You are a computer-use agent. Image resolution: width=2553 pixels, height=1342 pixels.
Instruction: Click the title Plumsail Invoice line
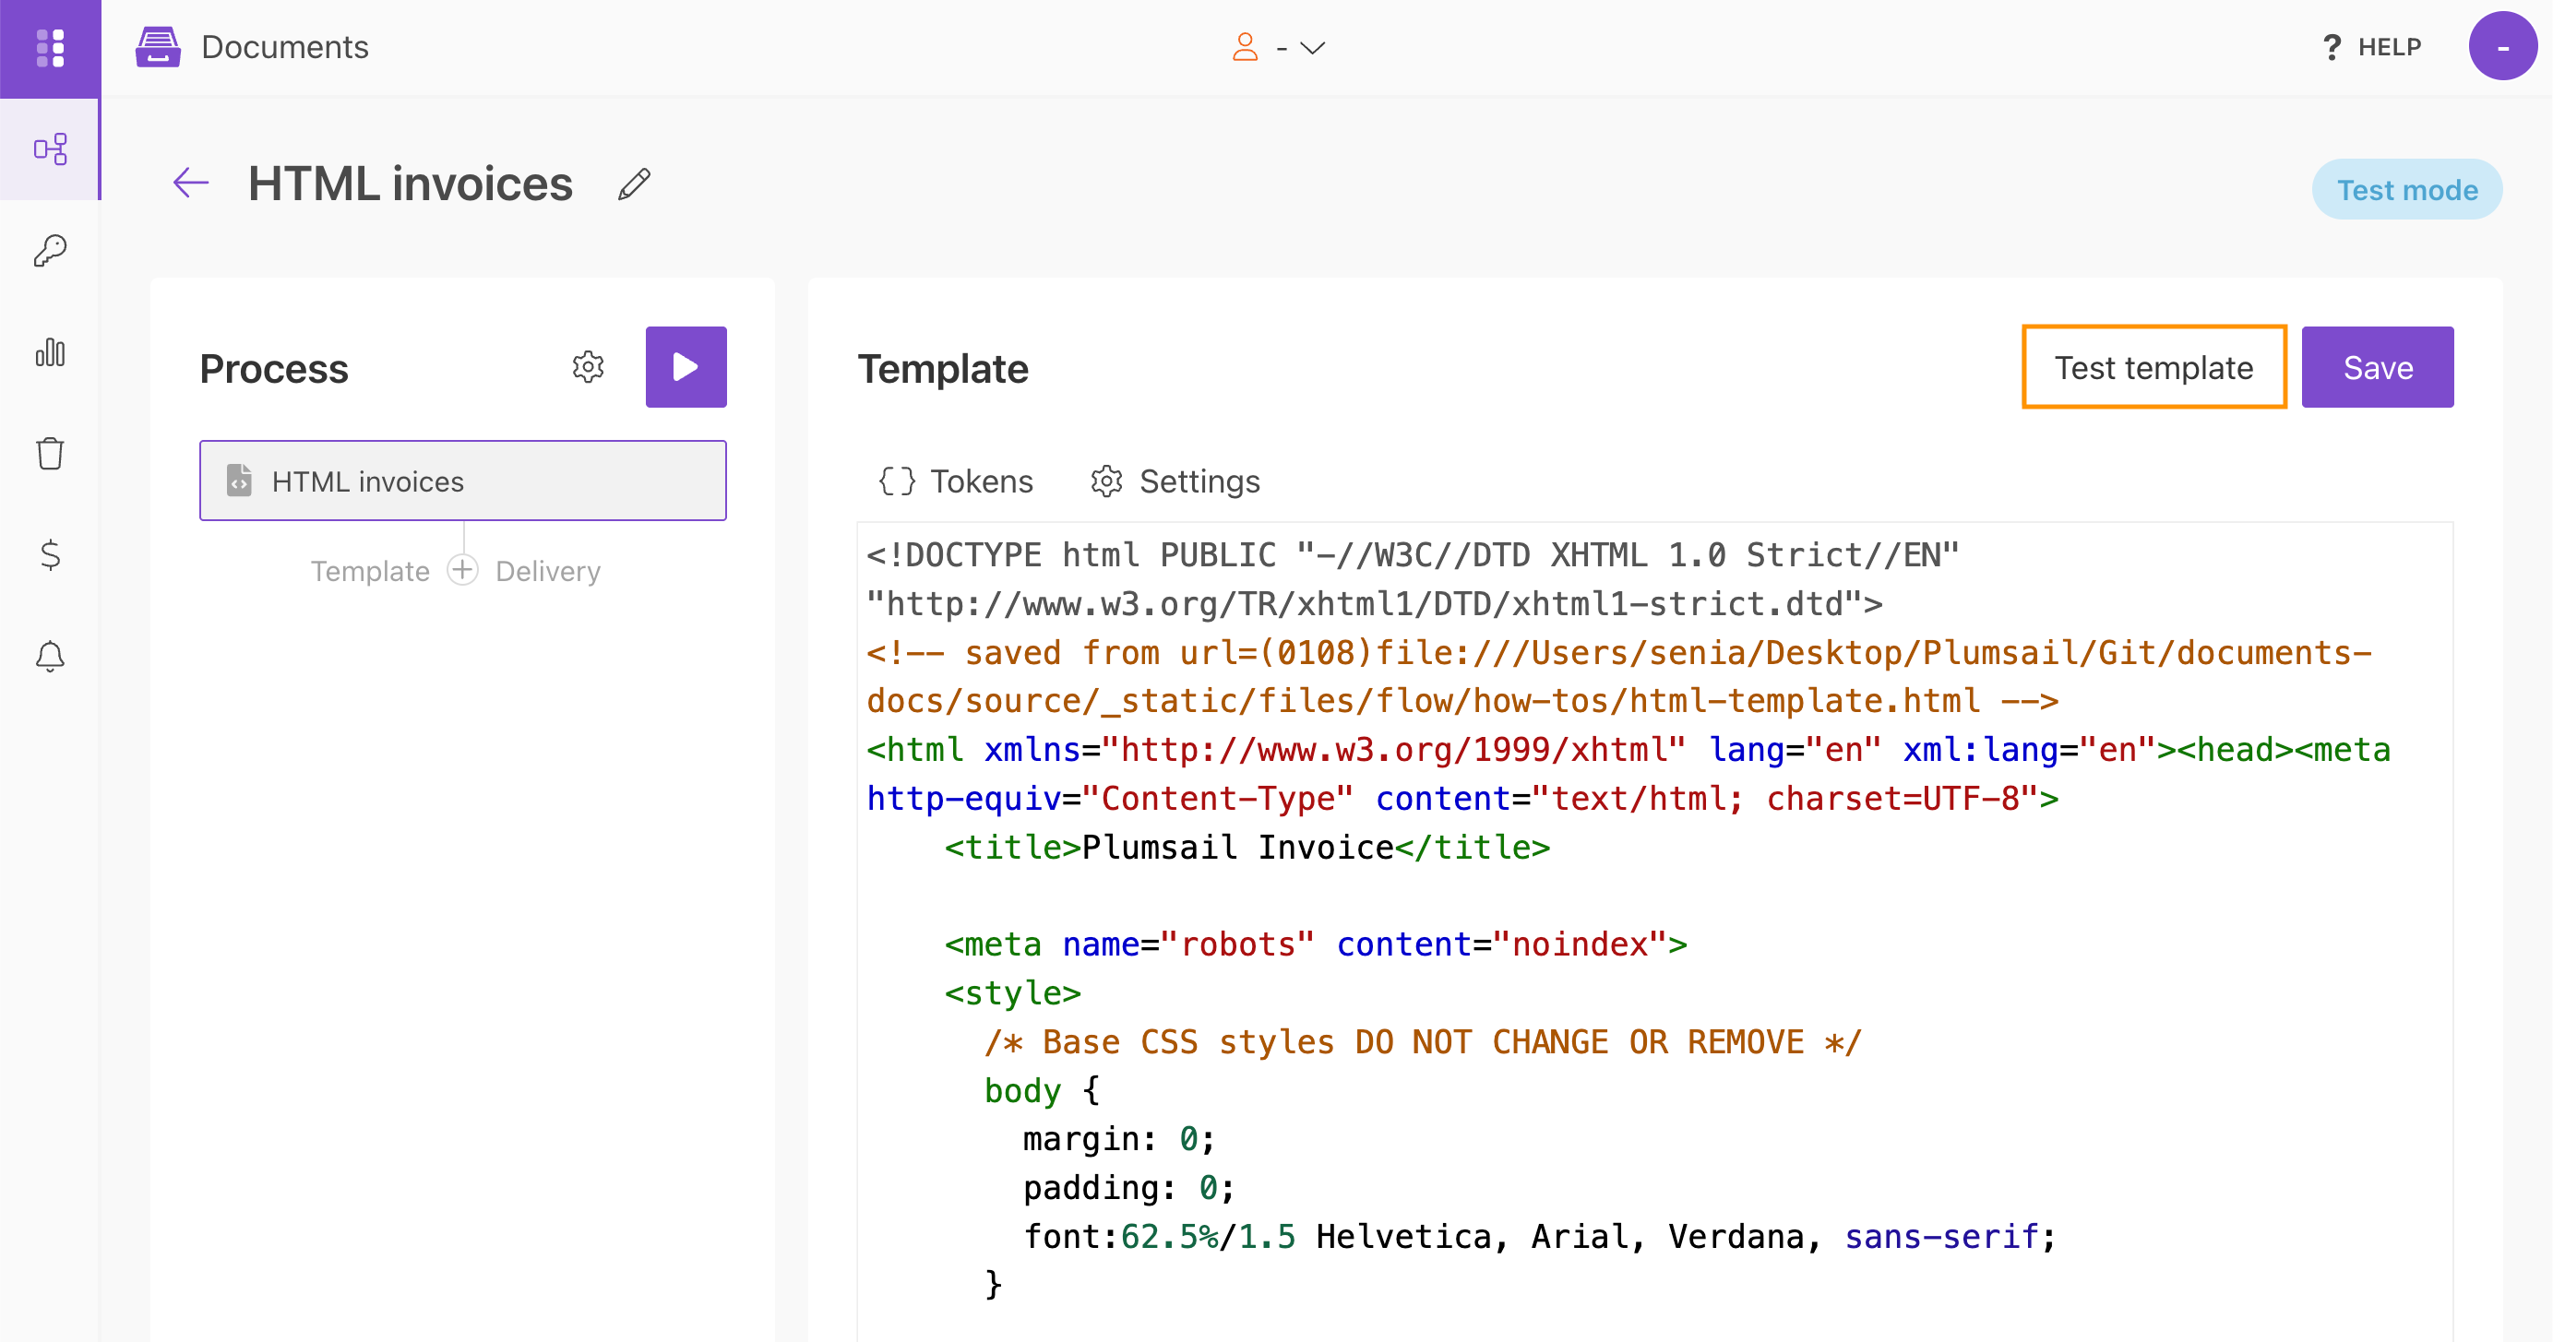pyautogui.click(x=1247, y=847)
